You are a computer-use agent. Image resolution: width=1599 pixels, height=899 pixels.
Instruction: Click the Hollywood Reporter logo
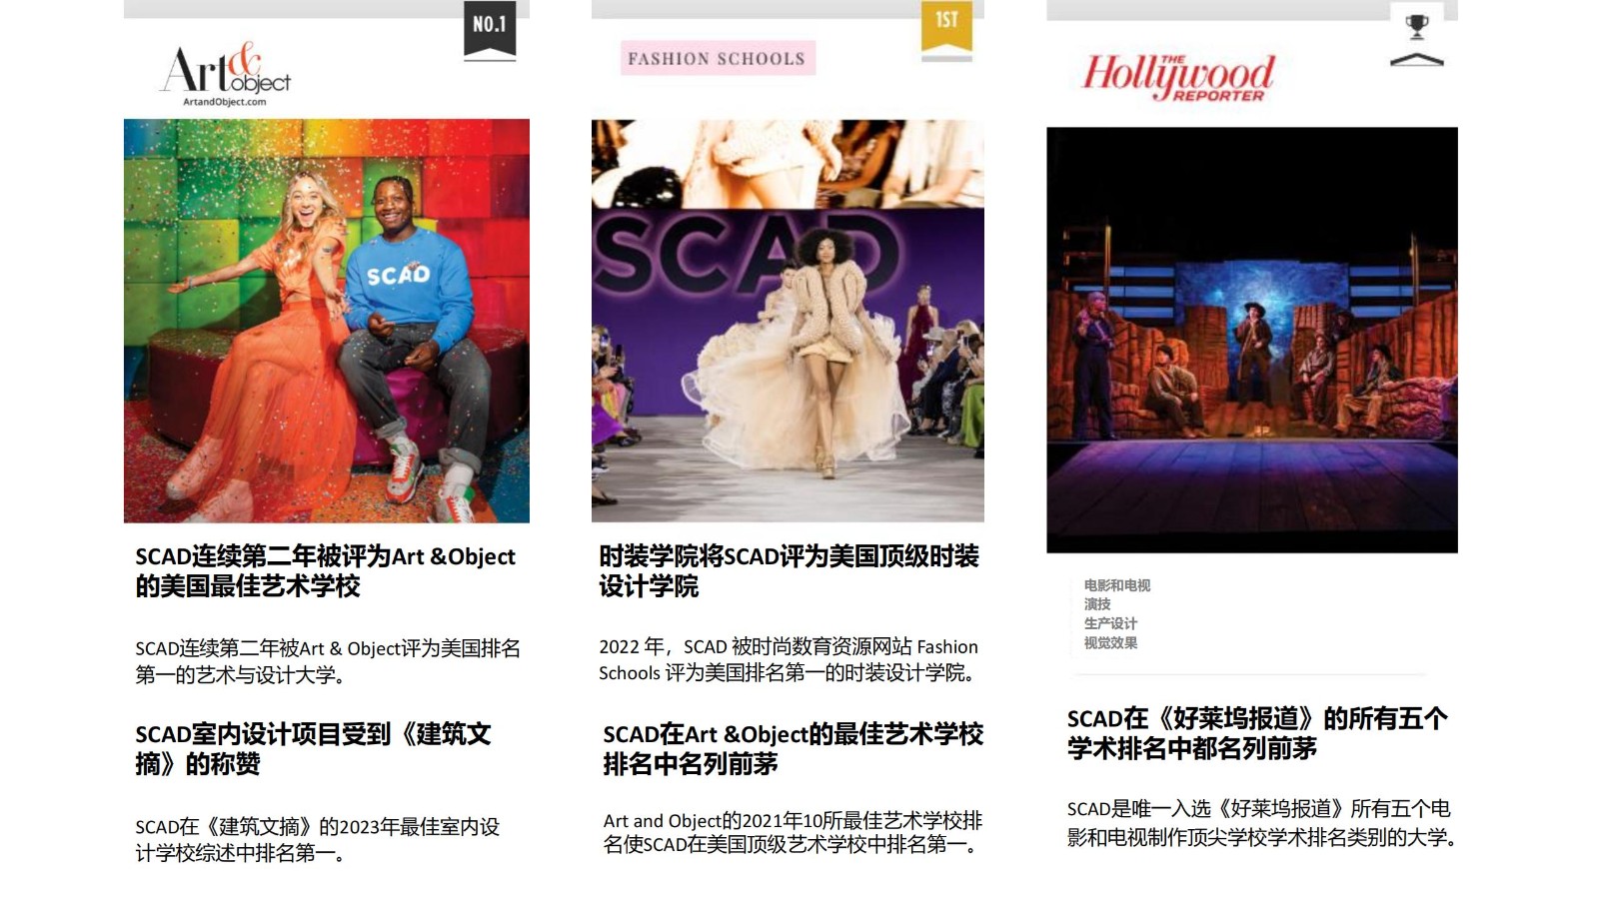[1178, 76]
